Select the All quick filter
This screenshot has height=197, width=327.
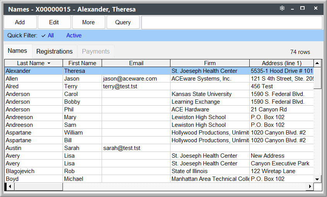click(x=51, y=35)
